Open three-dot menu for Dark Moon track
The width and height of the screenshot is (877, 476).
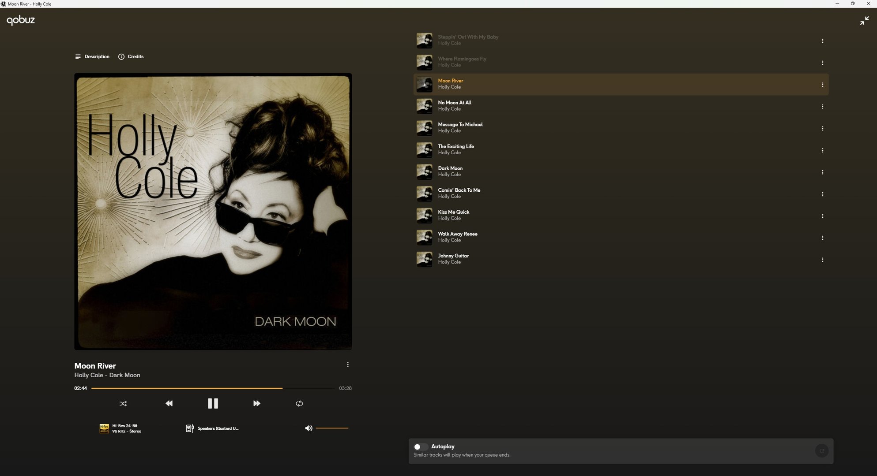822,172
